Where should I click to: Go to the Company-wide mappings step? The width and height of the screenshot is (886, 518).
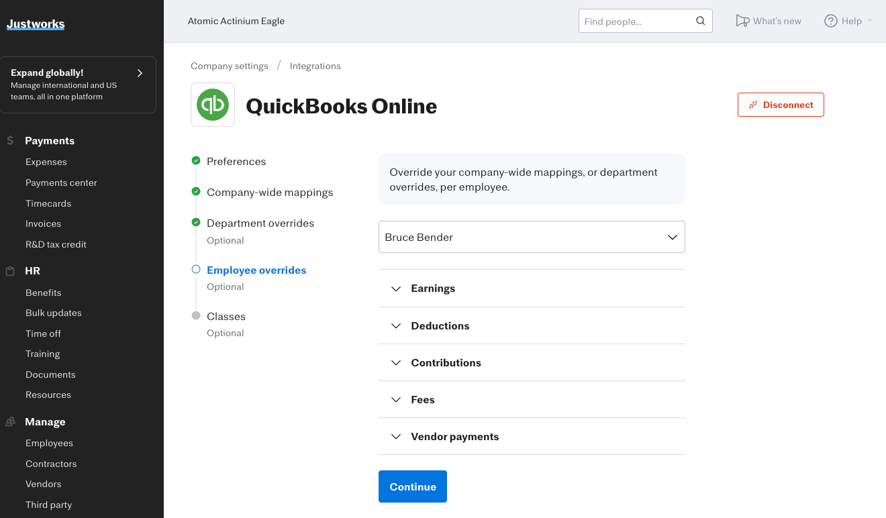269,193
